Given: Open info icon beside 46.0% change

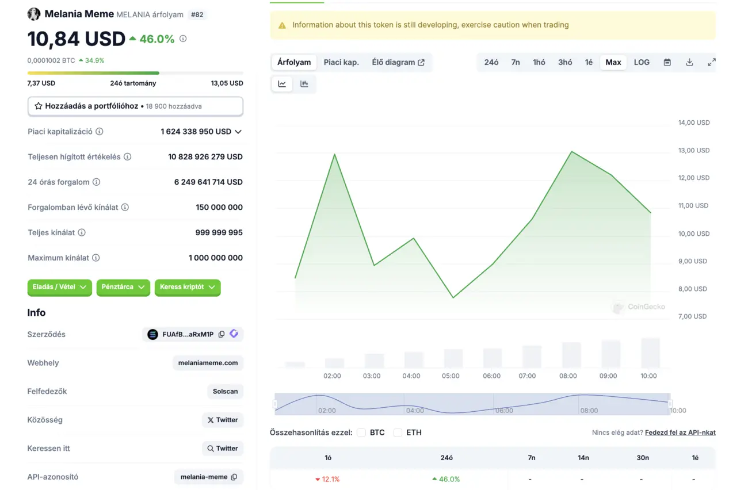Looking at the screenshot, I should 183,39.
